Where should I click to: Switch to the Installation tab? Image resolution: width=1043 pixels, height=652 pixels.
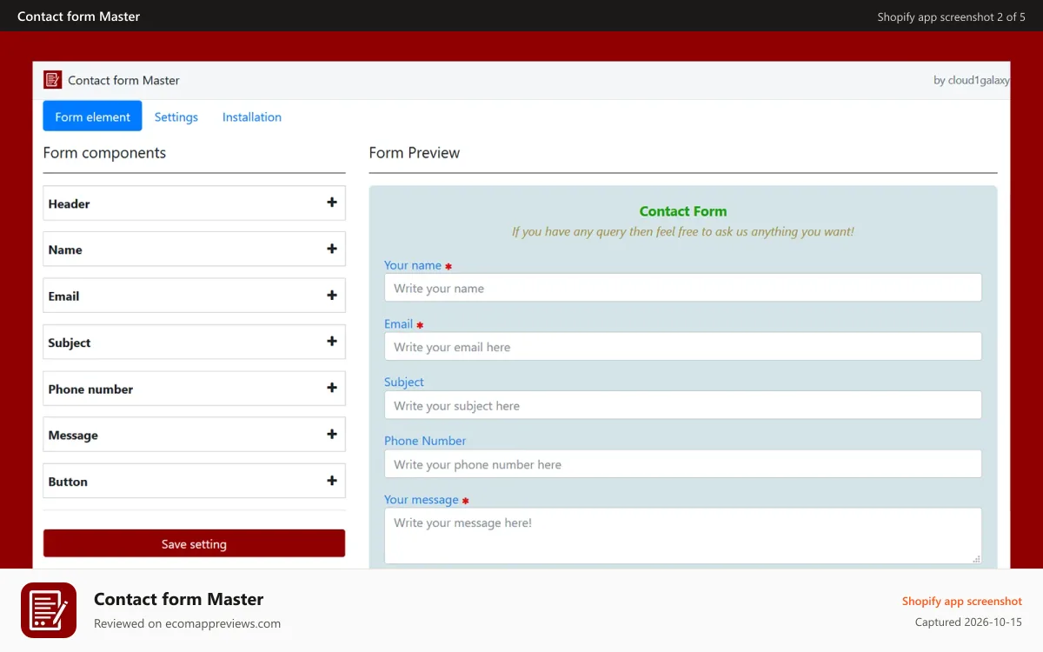(252, 116)
